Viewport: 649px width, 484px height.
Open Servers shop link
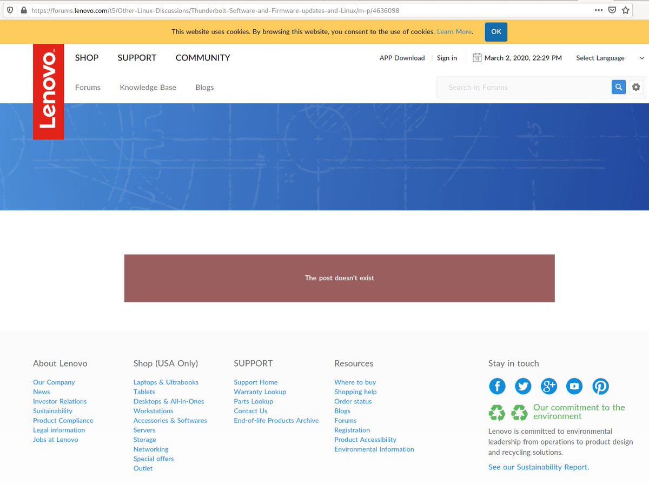(144, 430)
